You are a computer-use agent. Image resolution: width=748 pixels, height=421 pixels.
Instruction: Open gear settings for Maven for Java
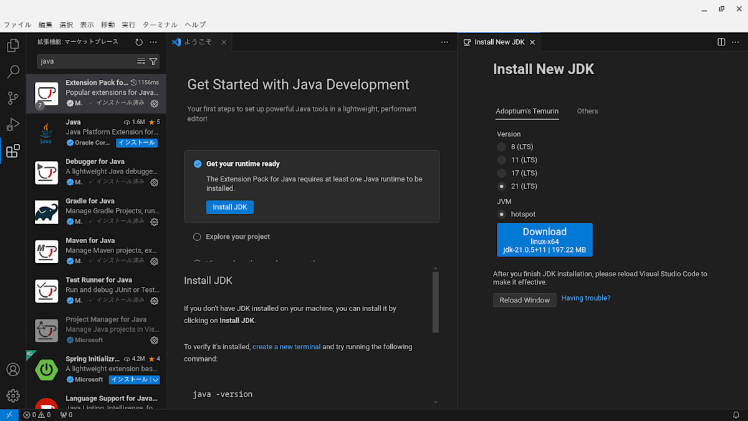pos(155,261)
